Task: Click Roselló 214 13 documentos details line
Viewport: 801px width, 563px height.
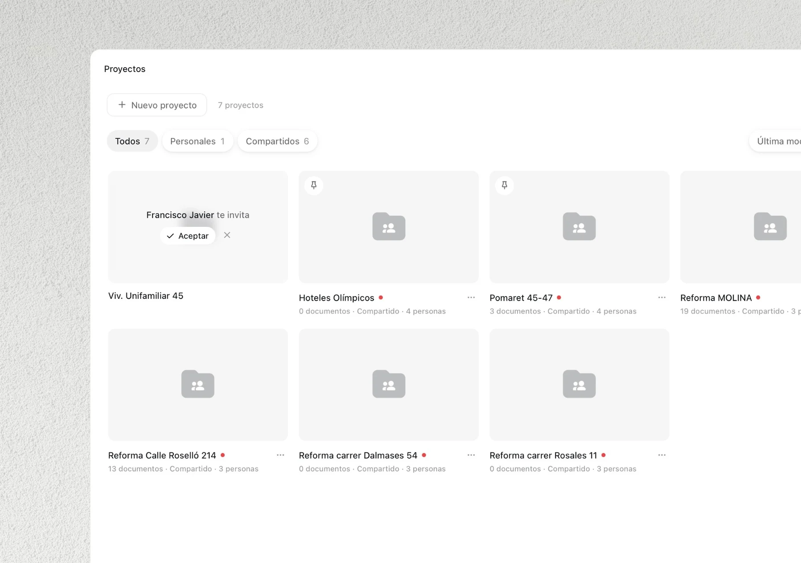Action: tap(183, 469)
